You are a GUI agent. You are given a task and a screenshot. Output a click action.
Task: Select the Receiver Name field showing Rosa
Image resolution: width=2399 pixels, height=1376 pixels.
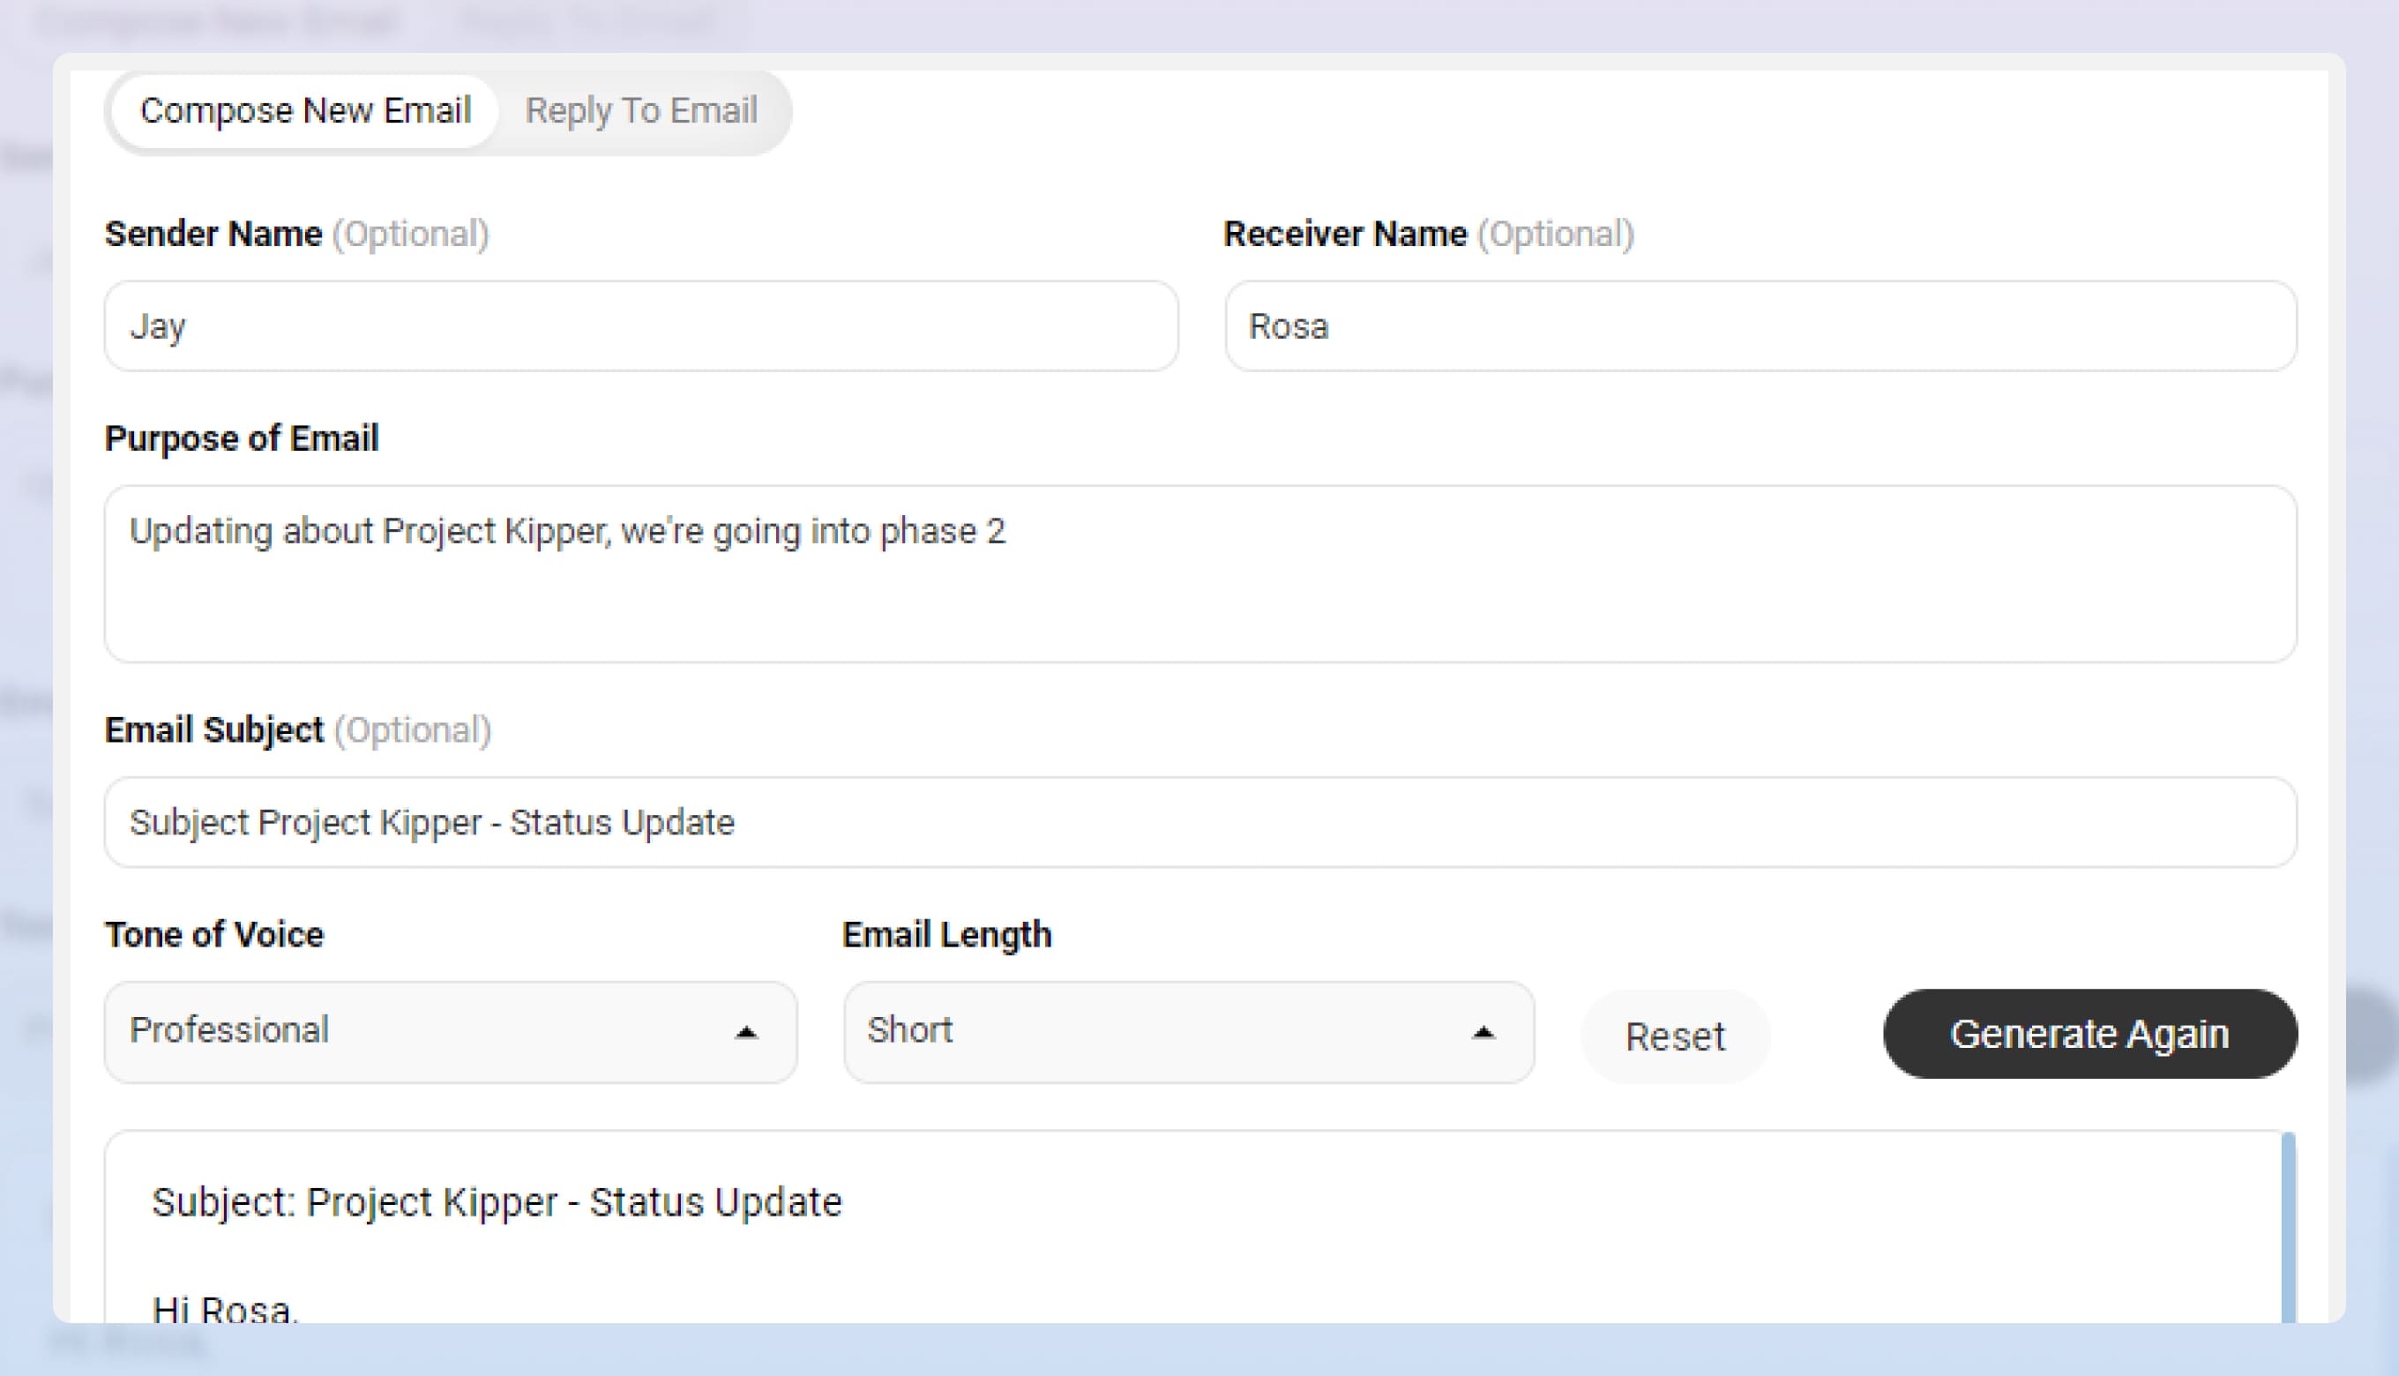[1760, 326]
